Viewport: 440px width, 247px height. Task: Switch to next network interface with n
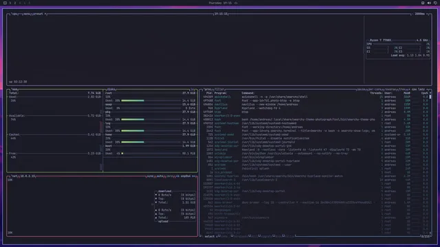pos(194,176)
